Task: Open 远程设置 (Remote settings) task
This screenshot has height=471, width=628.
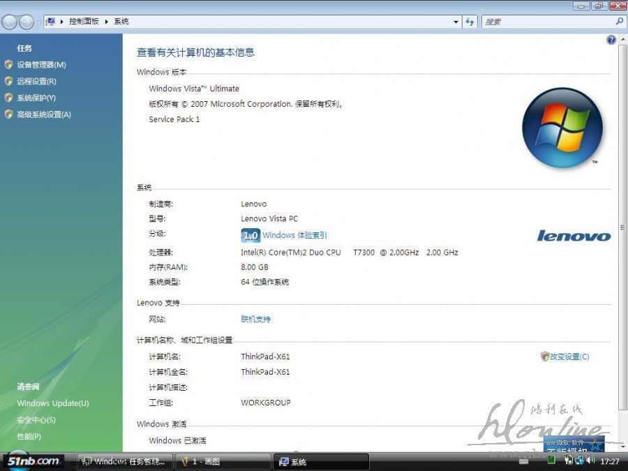Action: point(36,82)
